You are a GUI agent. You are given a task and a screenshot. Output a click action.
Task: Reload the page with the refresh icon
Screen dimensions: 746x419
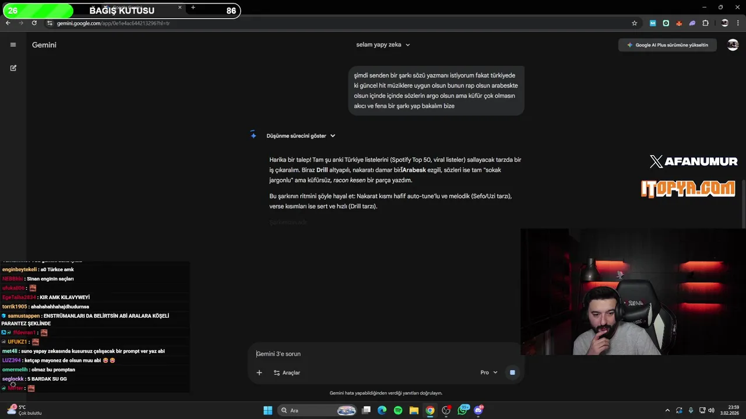pos(34,23)
